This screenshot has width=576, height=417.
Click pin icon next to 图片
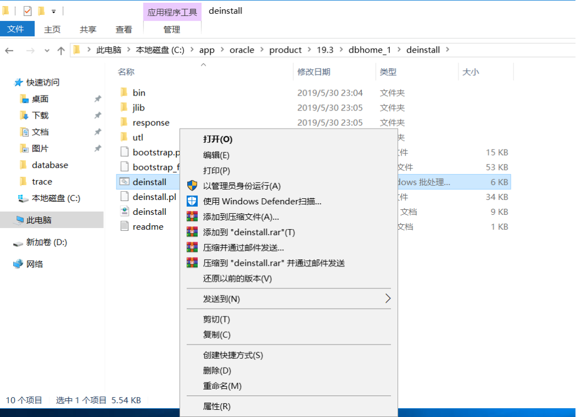[x=98, y=148]
